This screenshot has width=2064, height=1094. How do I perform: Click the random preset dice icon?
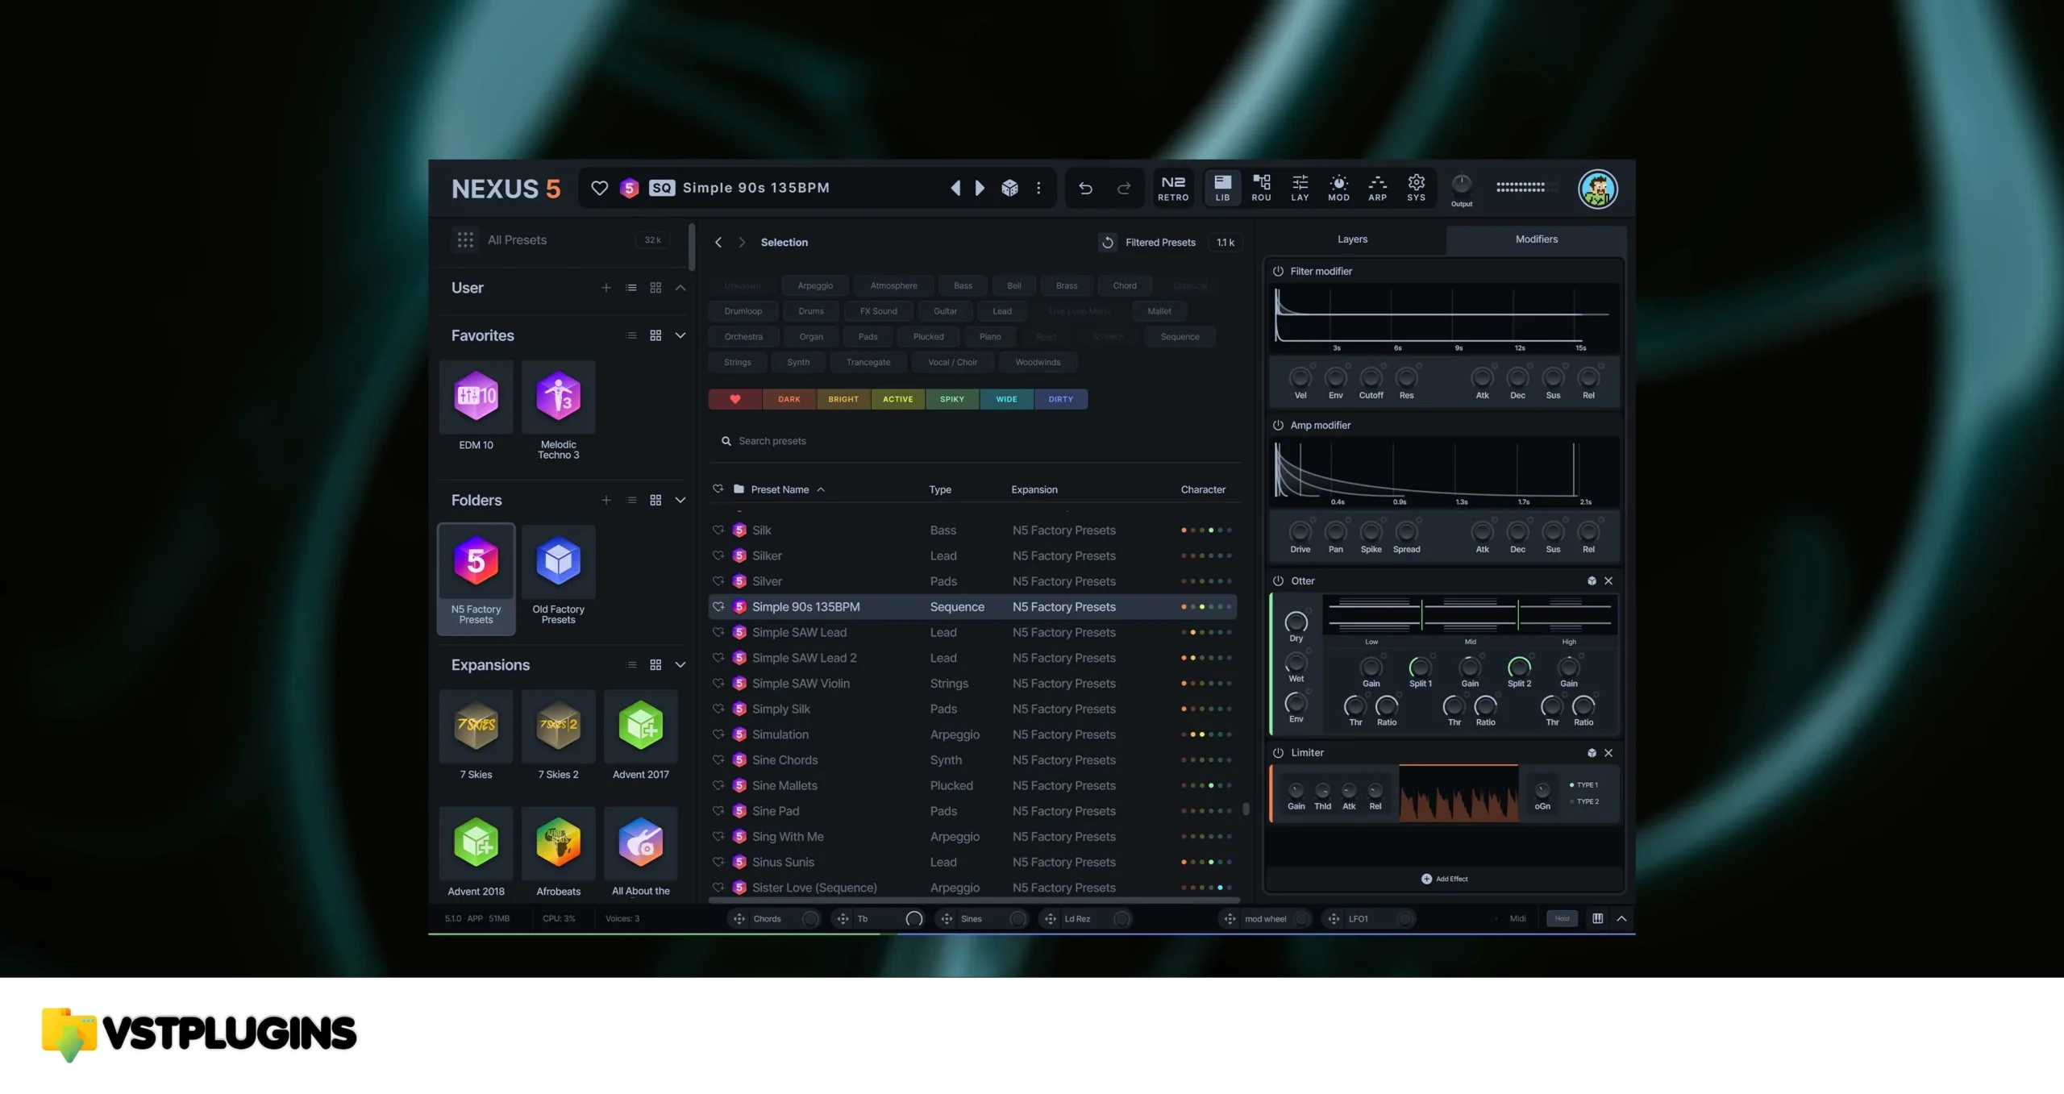point(1009,188)
